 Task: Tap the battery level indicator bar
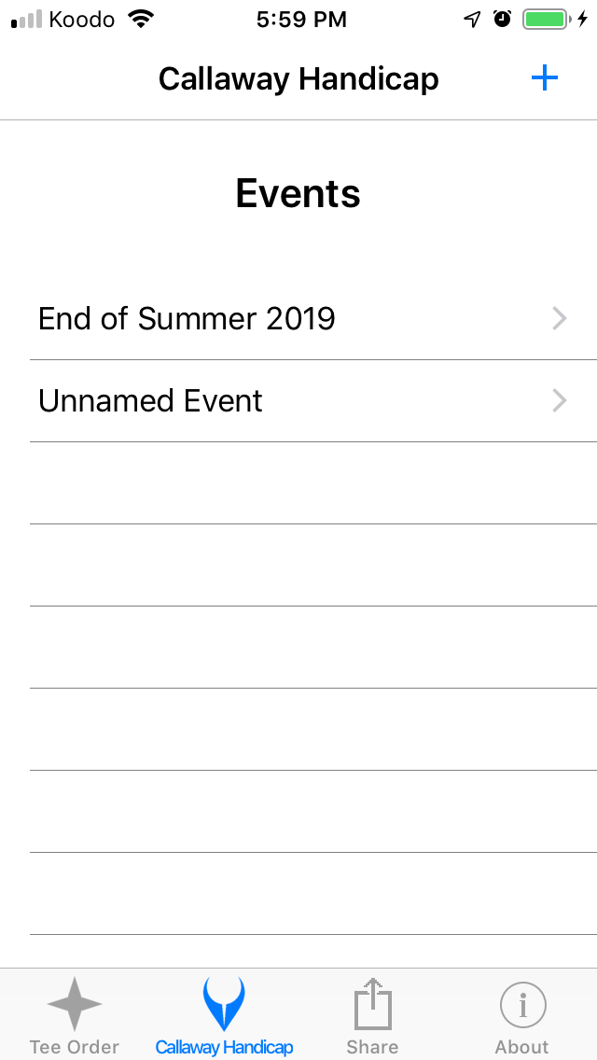546,17
